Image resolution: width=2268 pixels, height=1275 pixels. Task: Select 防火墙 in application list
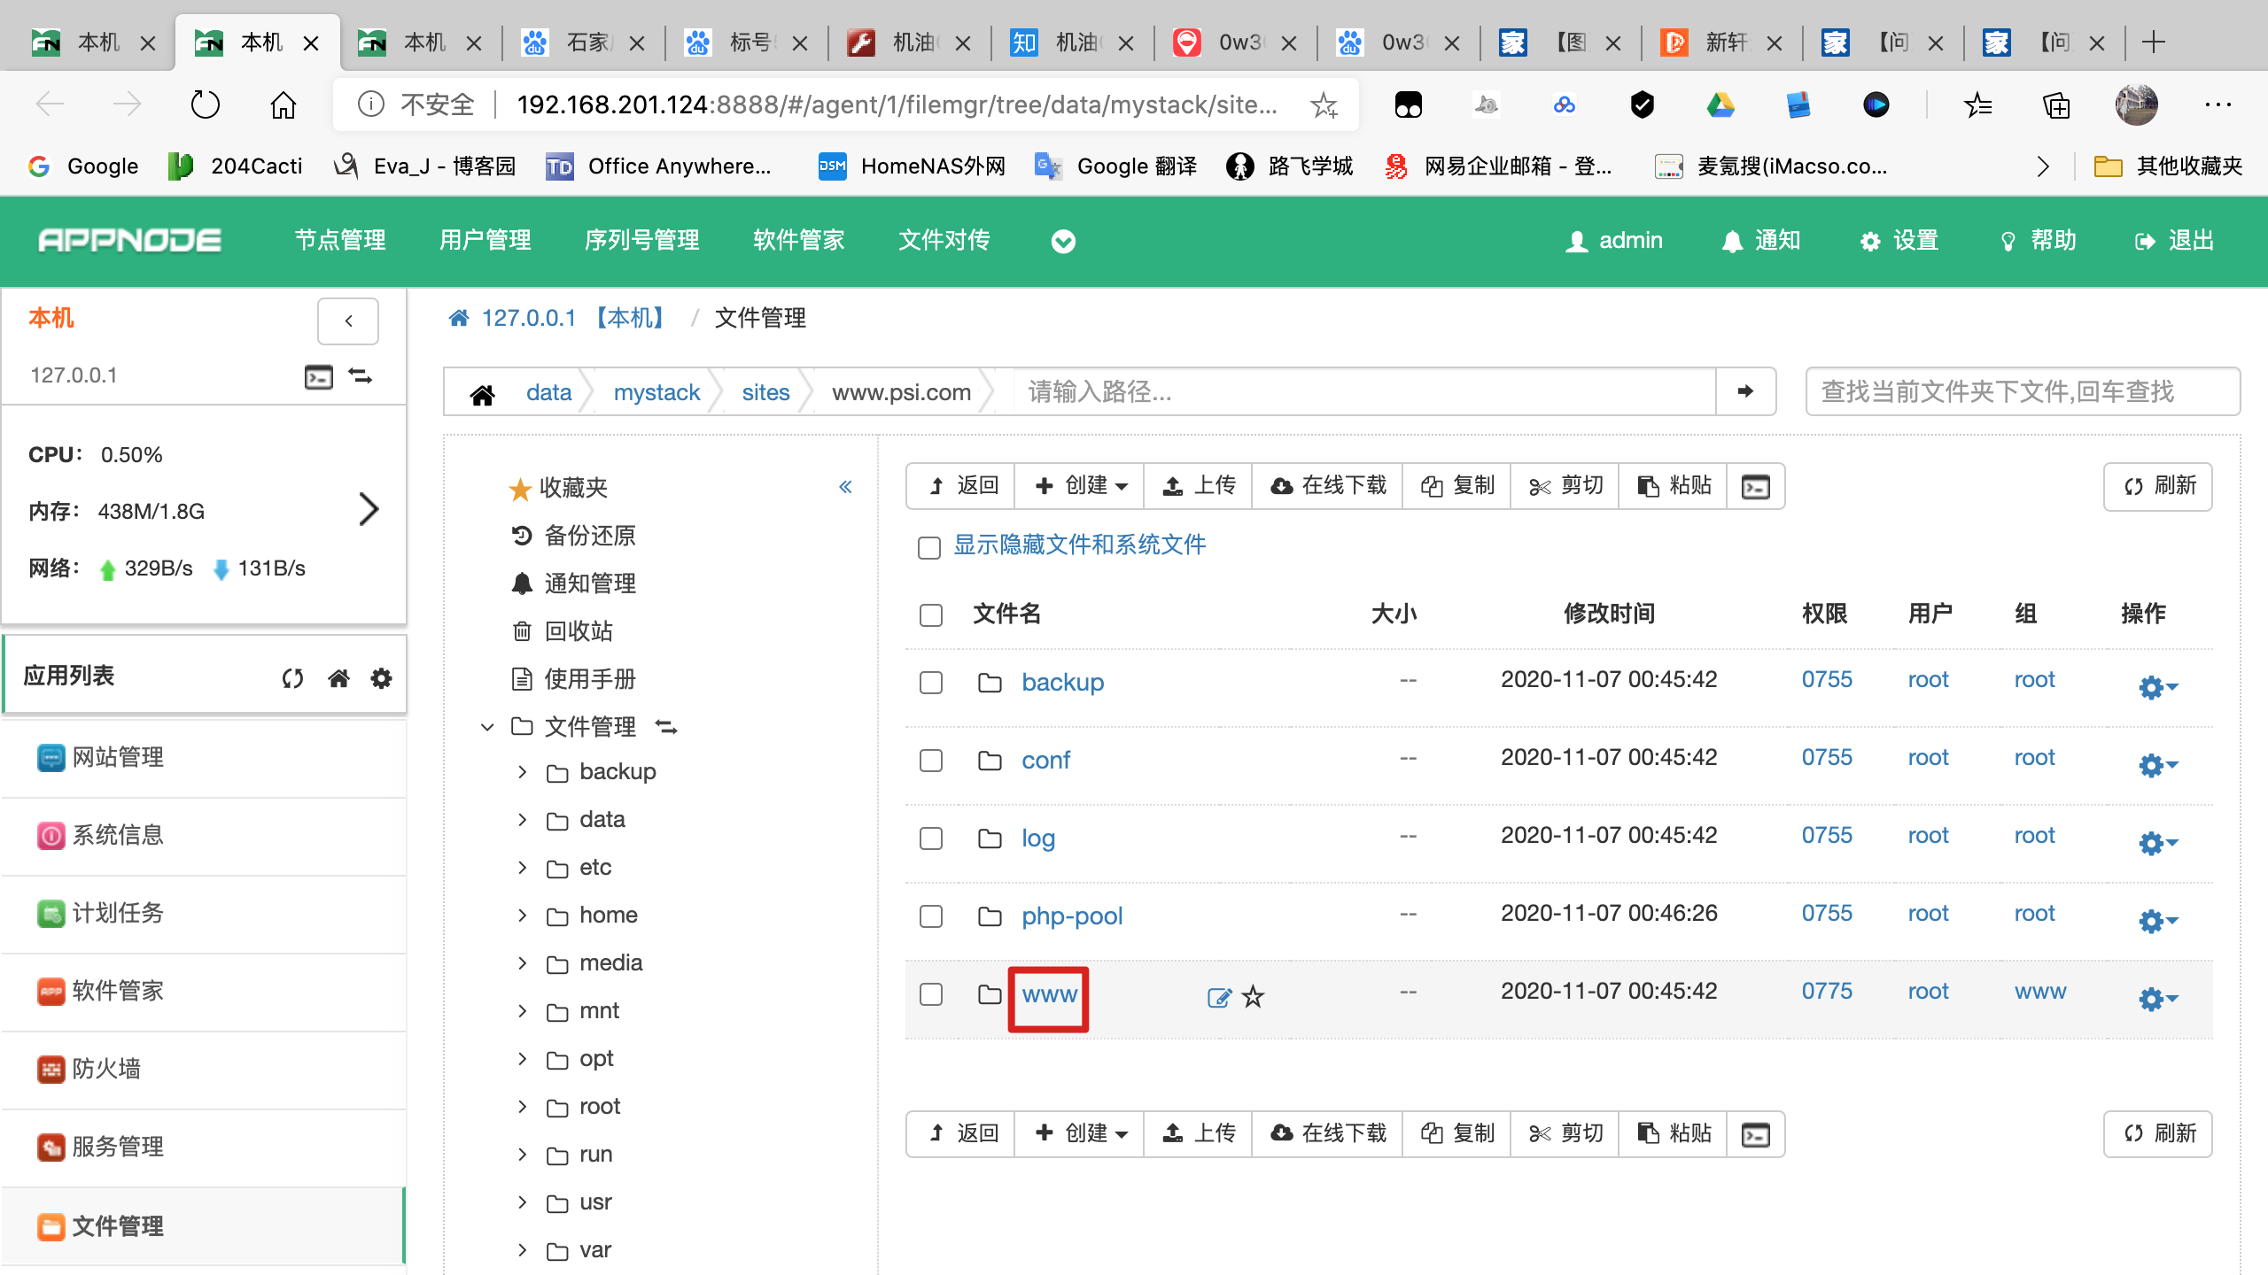pyautogui.click(x=106, y=1069)
